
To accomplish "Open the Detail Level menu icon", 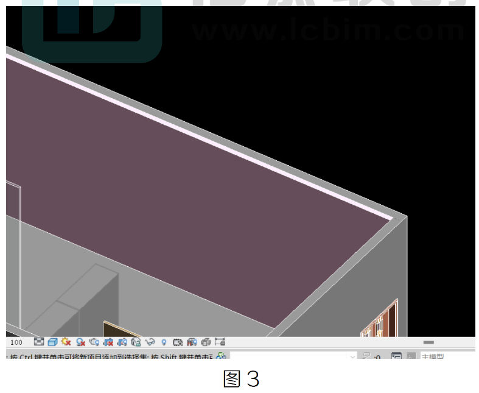I will (x=39, y=342).
